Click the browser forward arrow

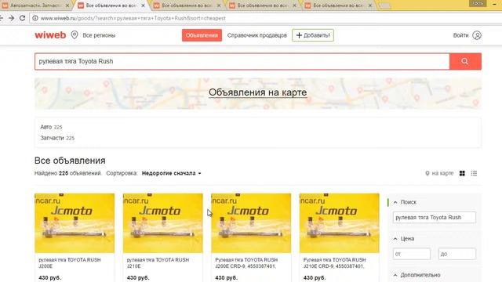tap(12, 18)
